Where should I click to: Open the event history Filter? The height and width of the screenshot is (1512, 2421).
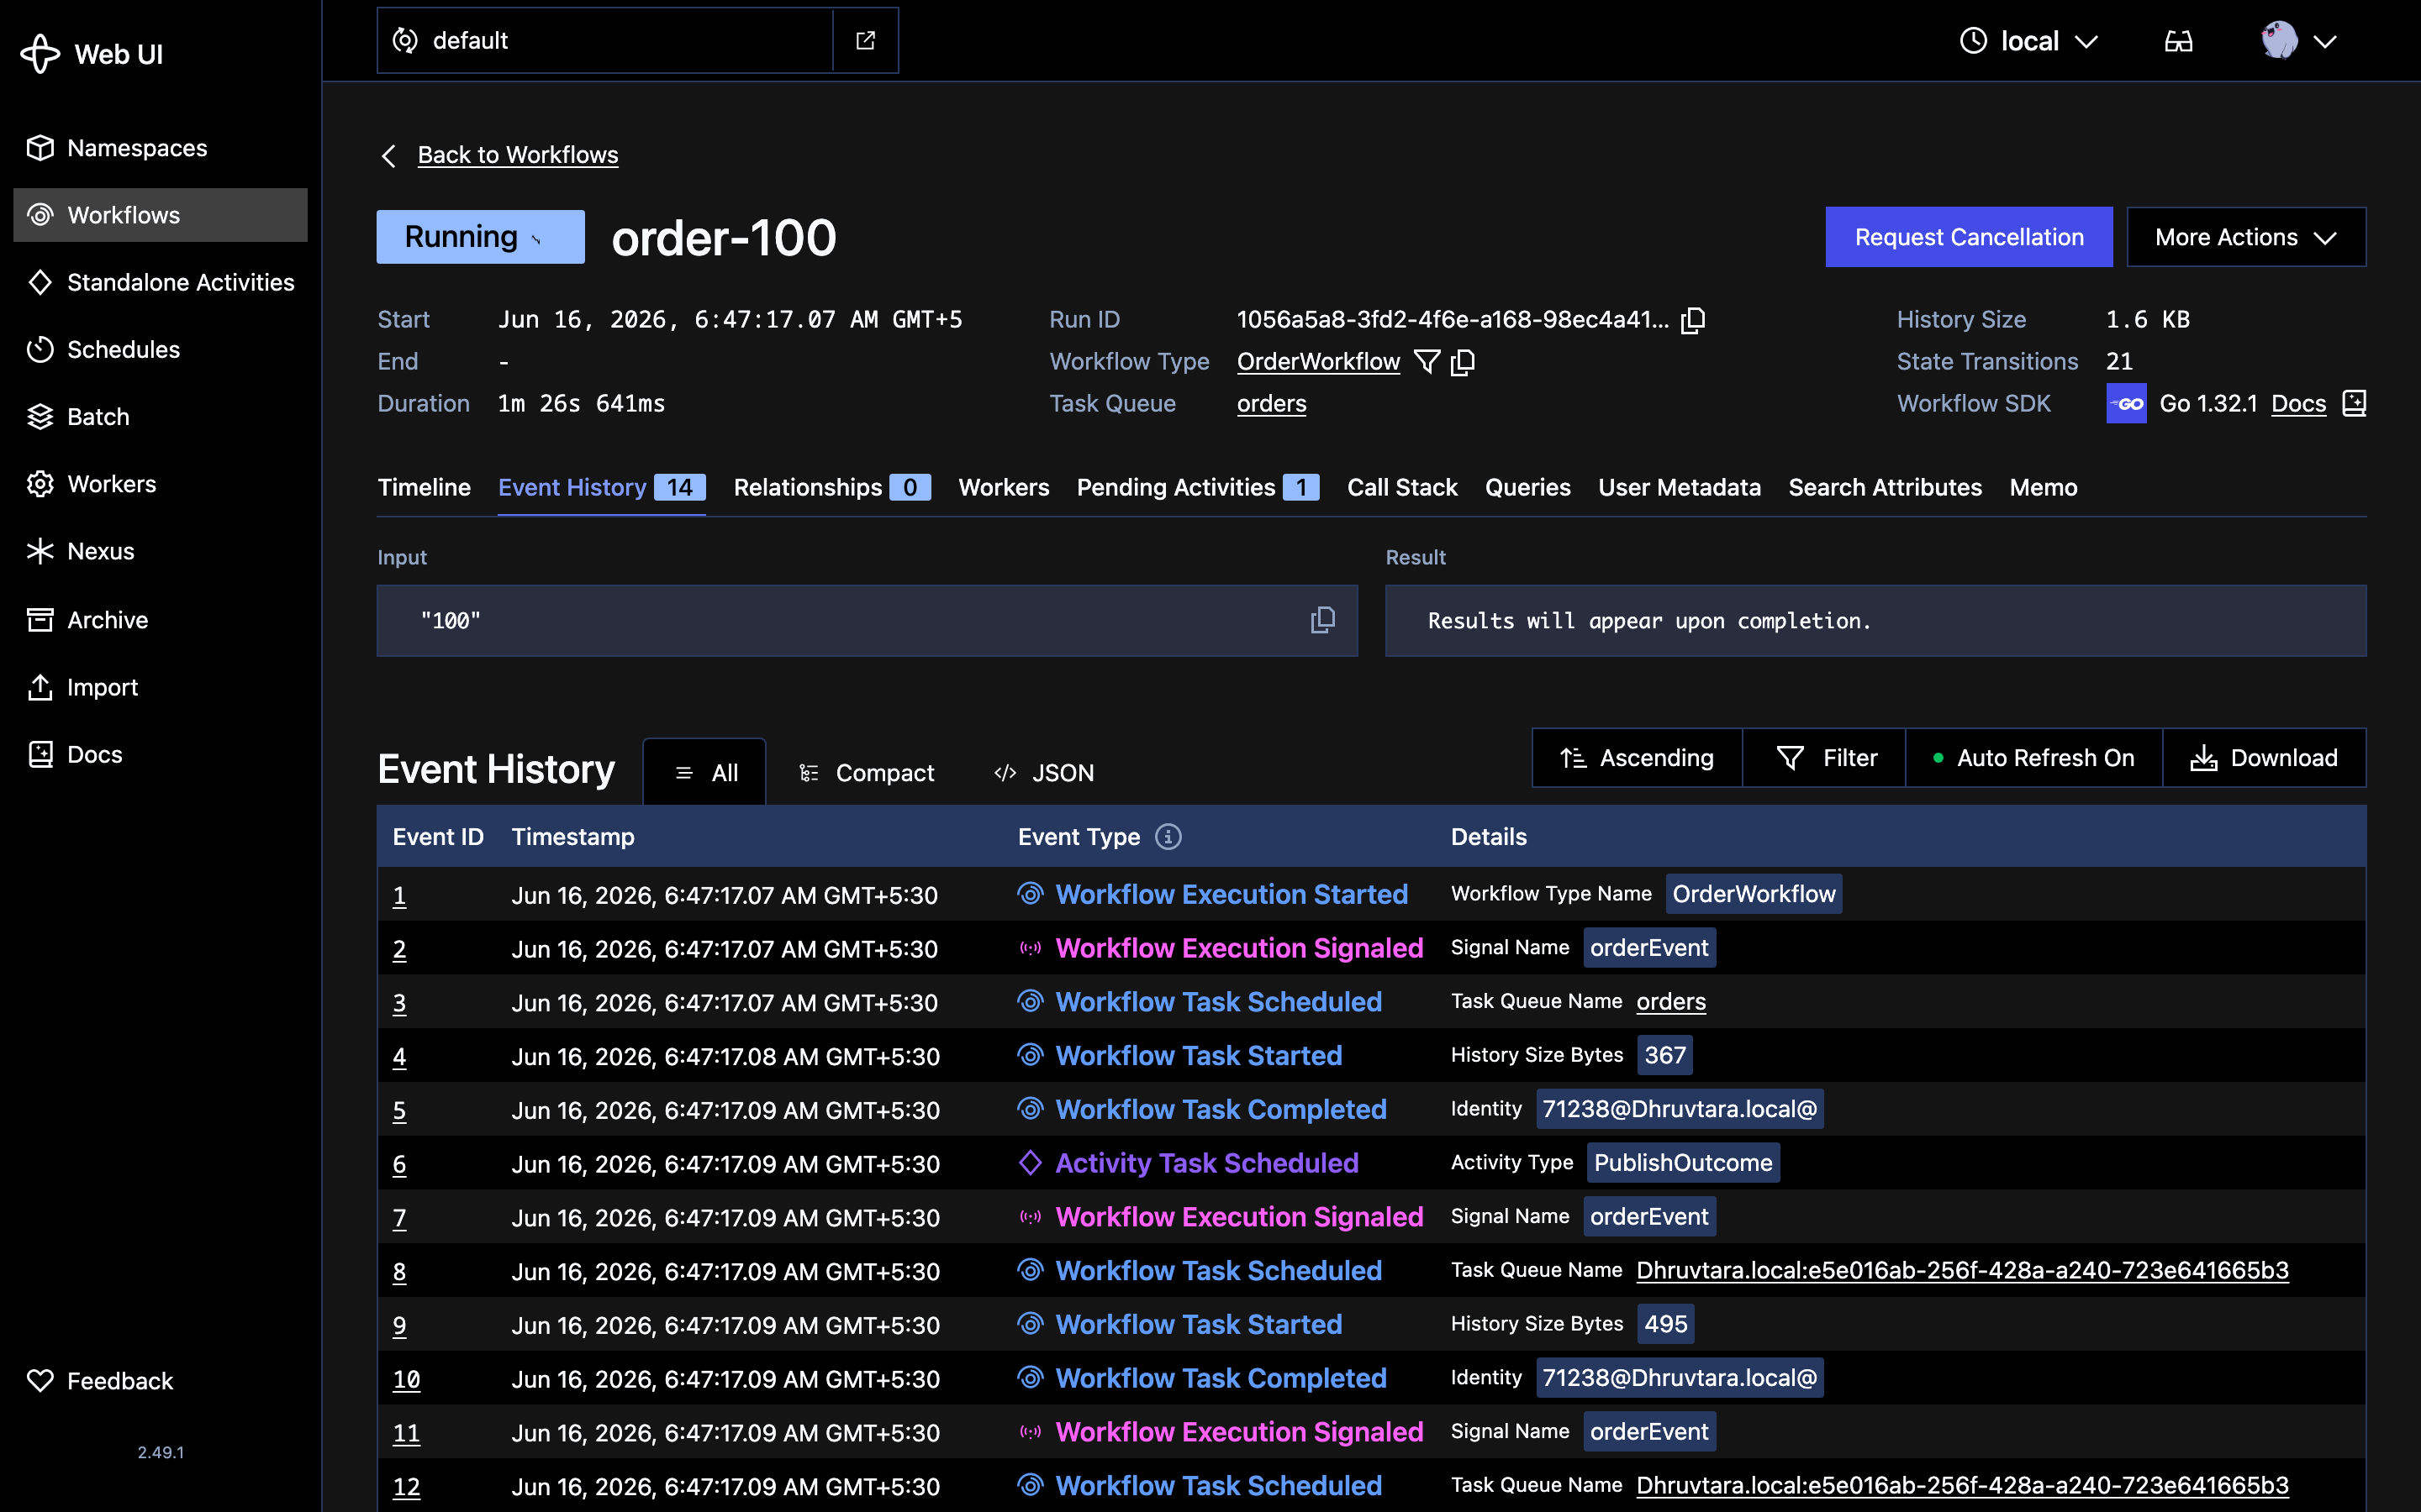(1825, 758)
